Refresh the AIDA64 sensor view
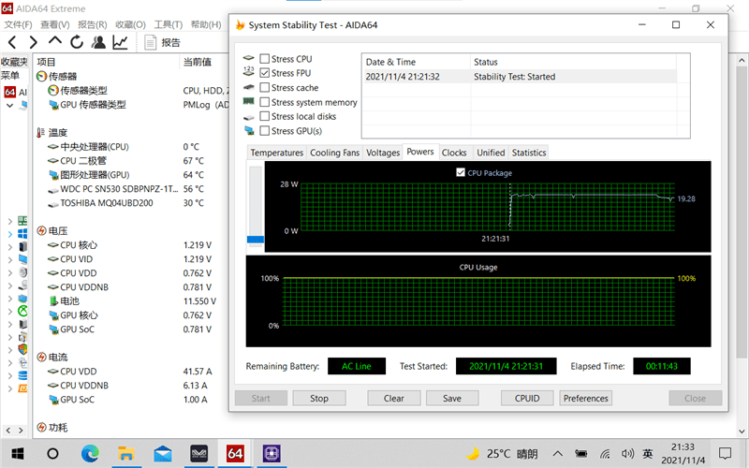The height and width of the screenshot is (468, 749). 77,42
